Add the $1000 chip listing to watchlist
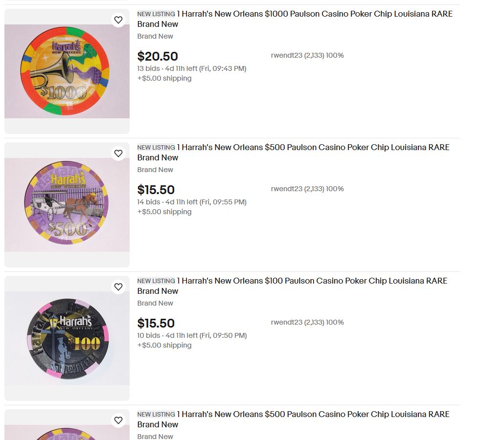Viewport: 478px width, 440px height. tap(118, 20)
